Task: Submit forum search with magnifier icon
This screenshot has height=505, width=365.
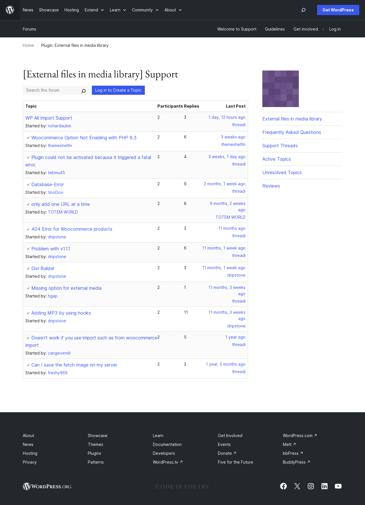Action: (x=84, y=91)
